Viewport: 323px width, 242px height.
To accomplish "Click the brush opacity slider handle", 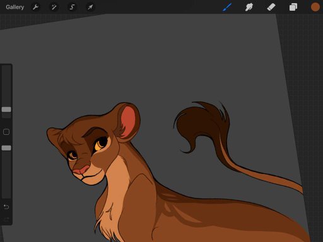I will point(6,148).
